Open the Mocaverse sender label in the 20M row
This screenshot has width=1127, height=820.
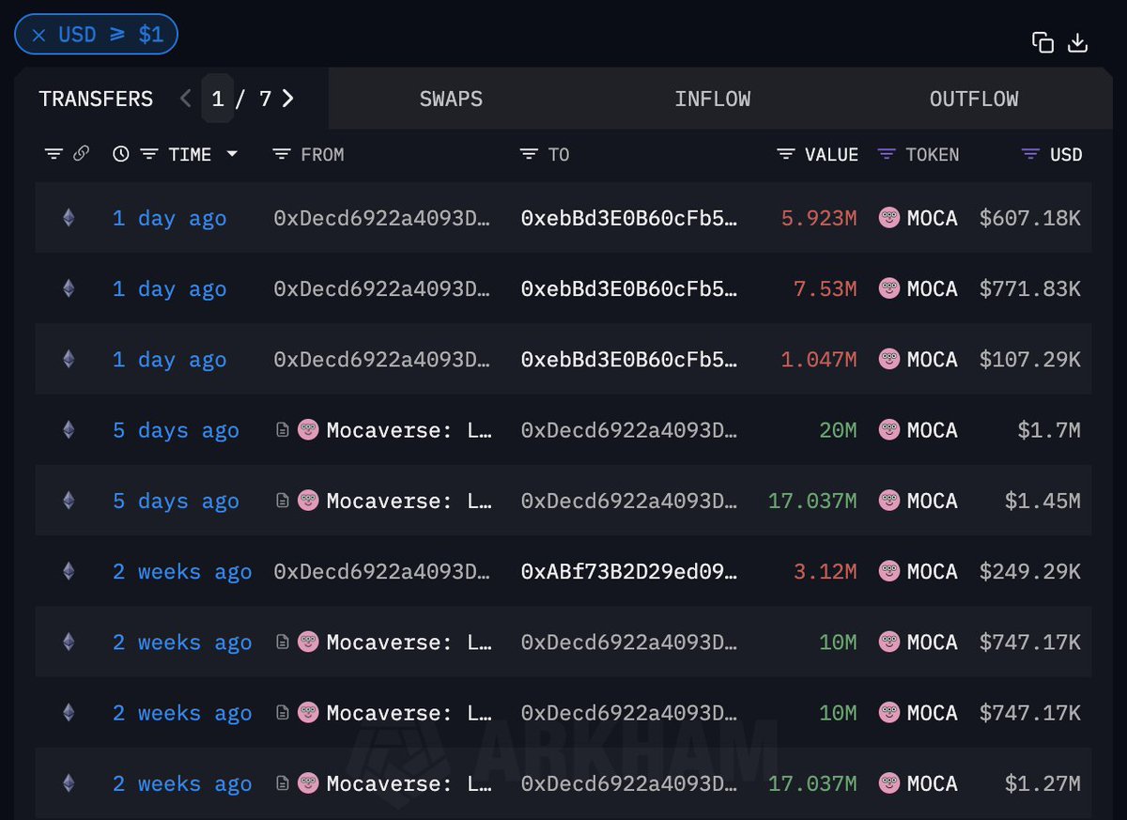pyautogui.click(x=409, y=430)
